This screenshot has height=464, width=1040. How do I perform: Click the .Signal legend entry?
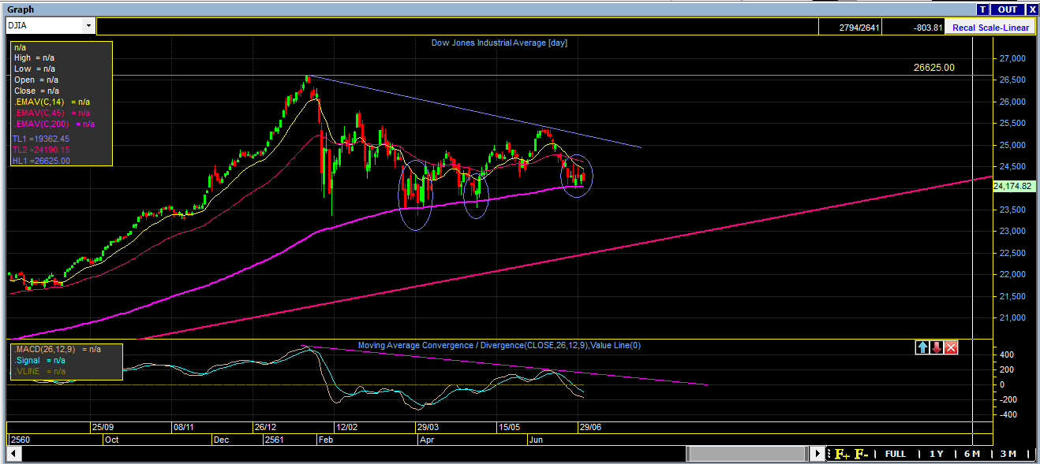pyautogui.click(x=39, y=360)
